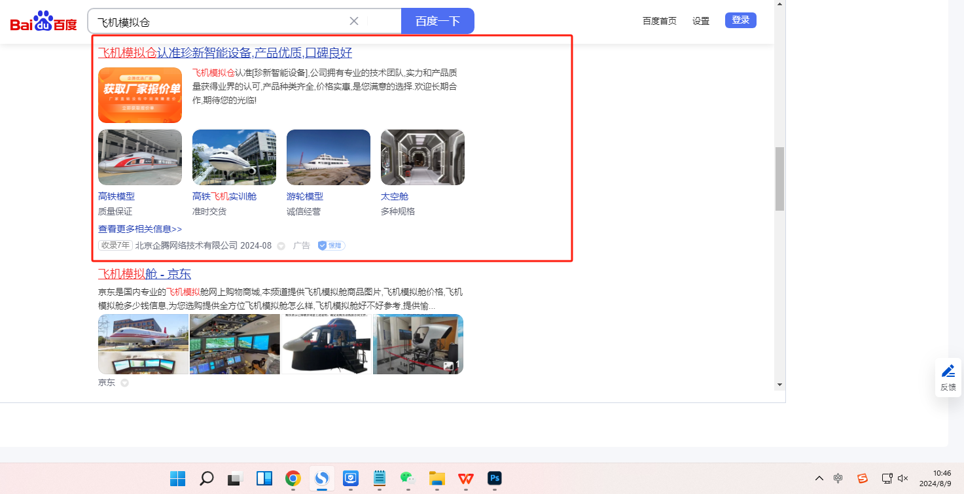Screen dimensions: 964x494
Task: Open the JD dark blue cockpit pod image
Action: [327, 344]
